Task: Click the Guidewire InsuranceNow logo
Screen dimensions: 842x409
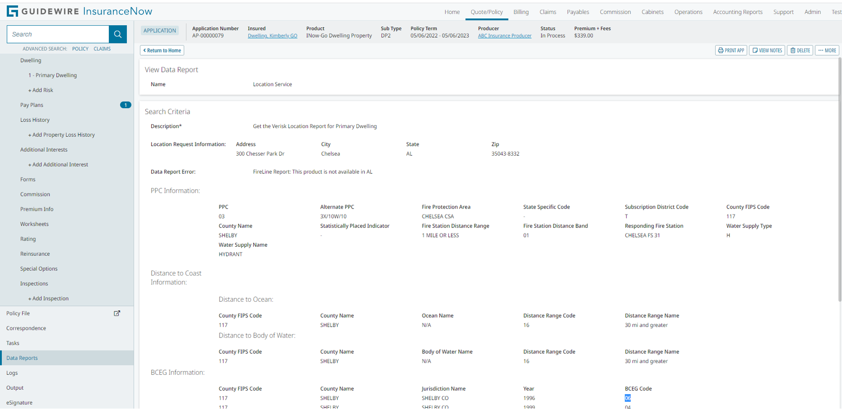Action: coord(80,11)
